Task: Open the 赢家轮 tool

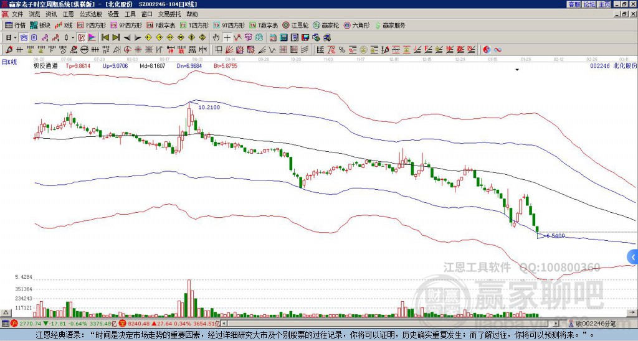Action: click(326, 26)
